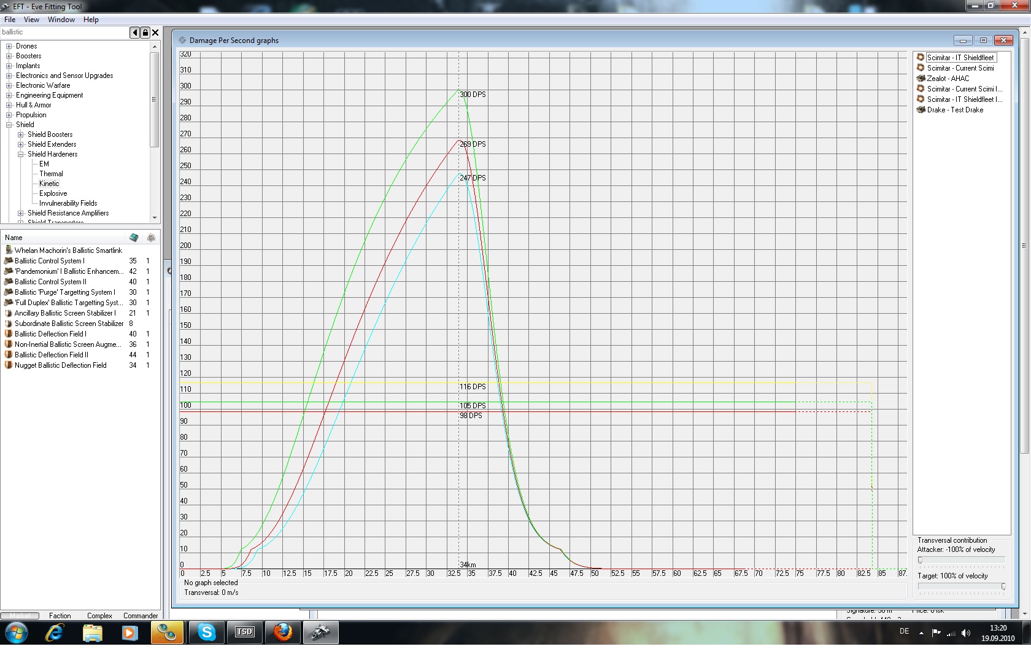Open the Help menu
This screenshot has height=668, width=1031.
coord(91,20)
